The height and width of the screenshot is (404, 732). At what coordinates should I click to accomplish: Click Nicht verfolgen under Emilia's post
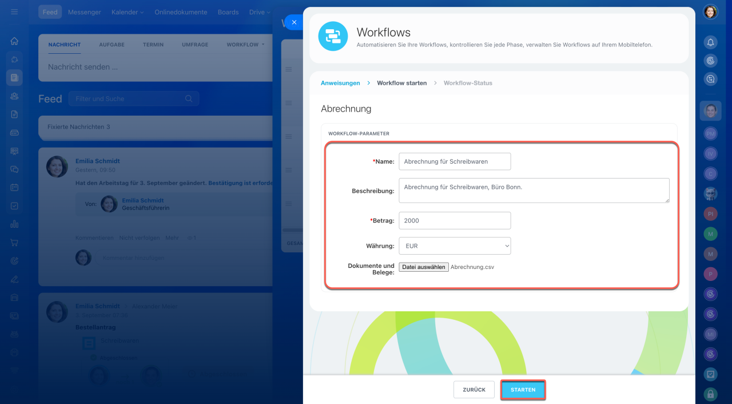click(139, 237)
